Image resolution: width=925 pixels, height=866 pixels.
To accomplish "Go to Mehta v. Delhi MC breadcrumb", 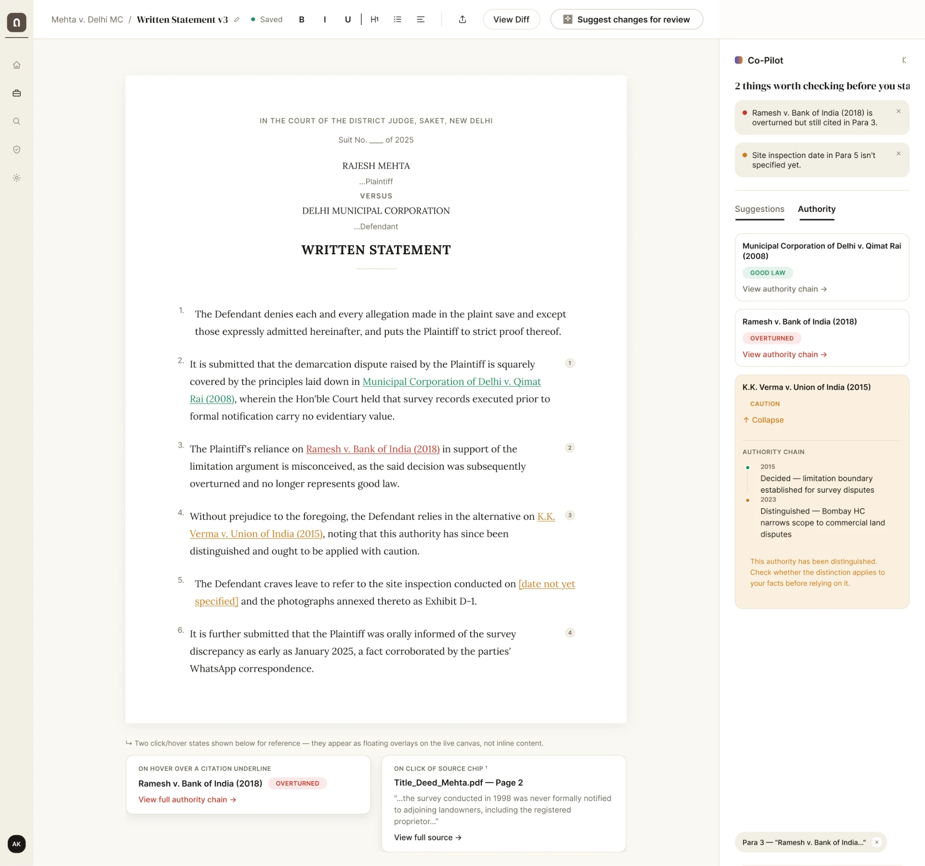I will (87, 20).
